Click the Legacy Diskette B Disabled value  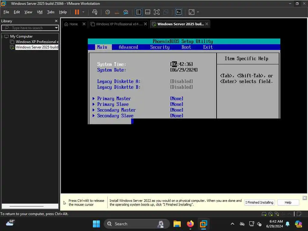coord(181,87)
